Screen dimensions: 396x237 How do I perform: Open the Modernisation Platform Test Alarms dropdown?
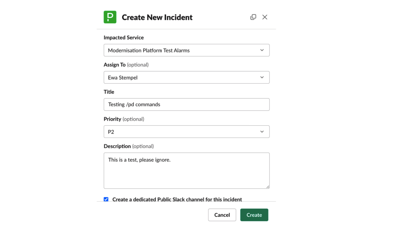tap(186, 50)
